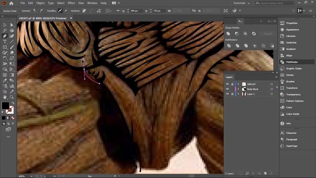Select the Gradient tool
This screenshot has width=316, height=178.
pyautogui.click(x=12, y=75)
